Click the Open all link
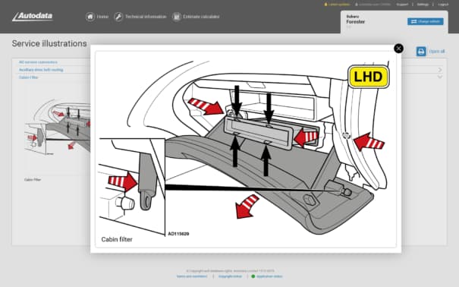 point(437,52)
